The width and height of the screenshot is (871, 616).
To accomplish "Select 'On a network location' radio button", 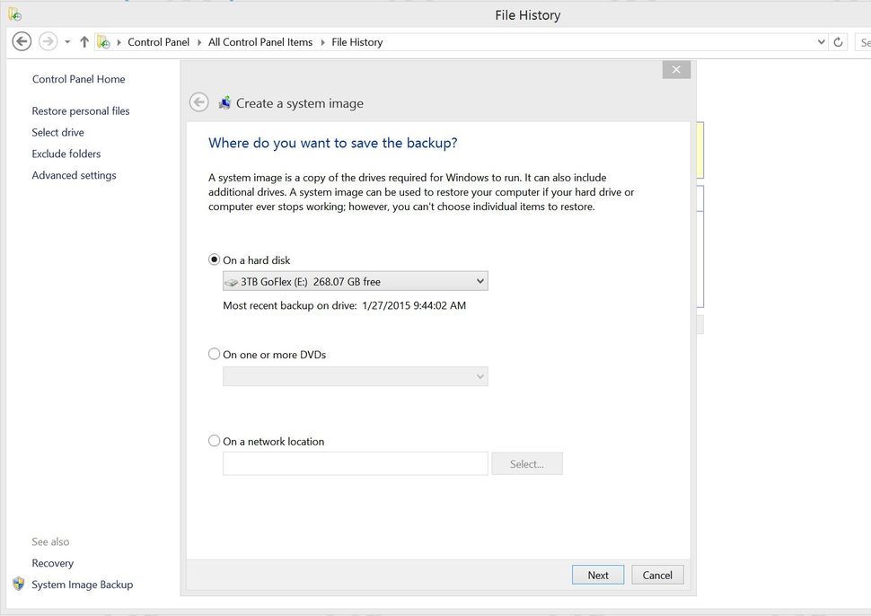I will tap(214, 441).
